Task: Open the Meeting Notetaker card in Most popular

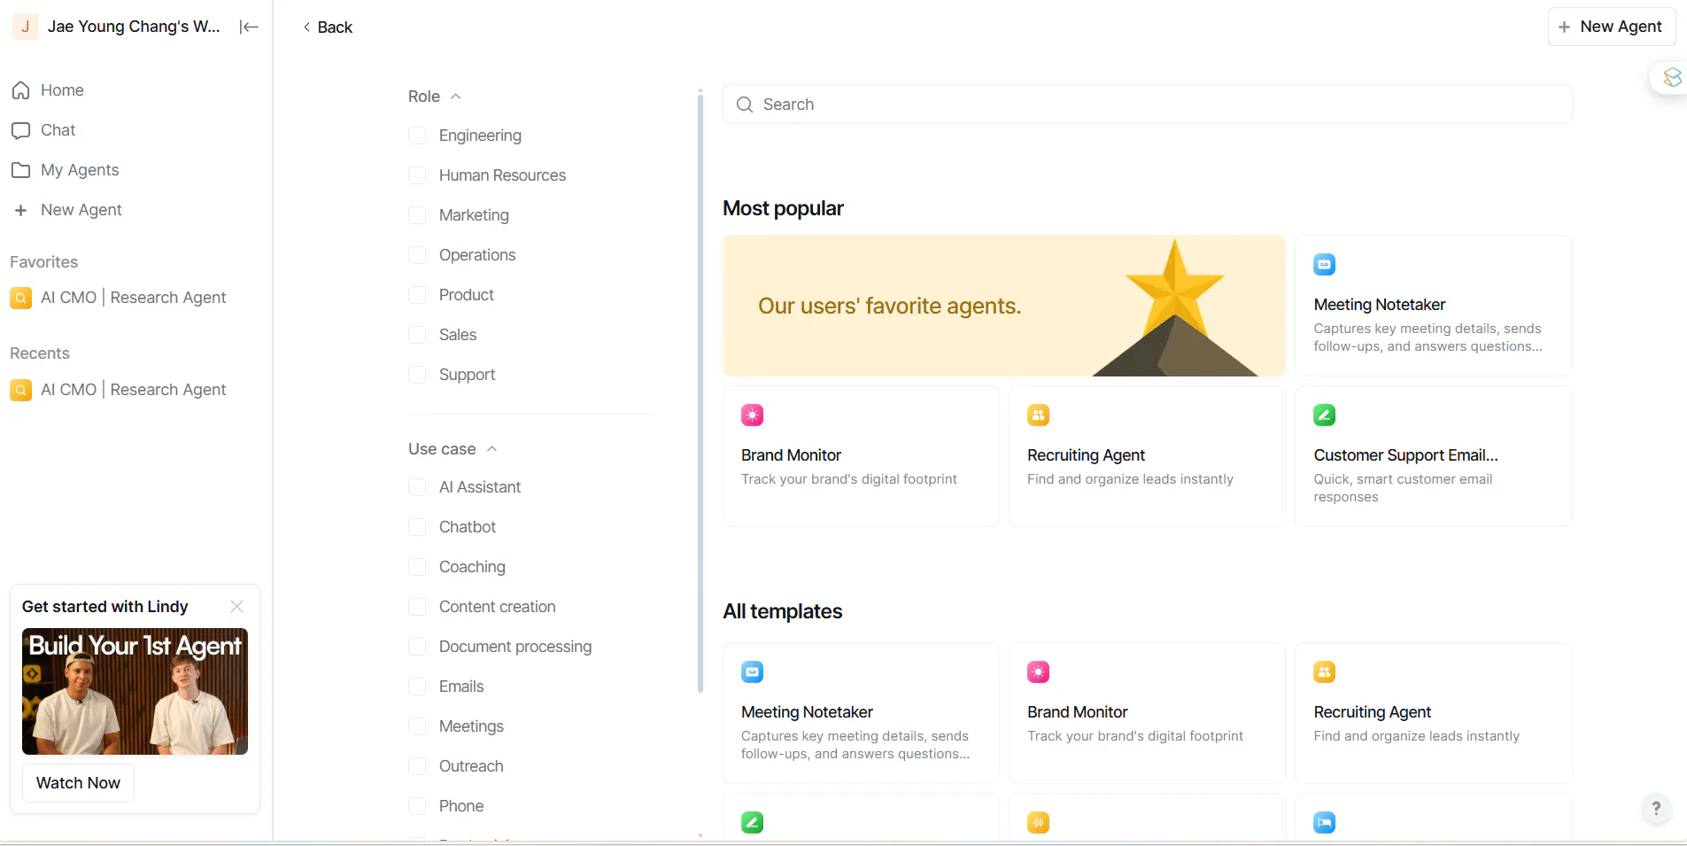Action: pos(1433,306)
